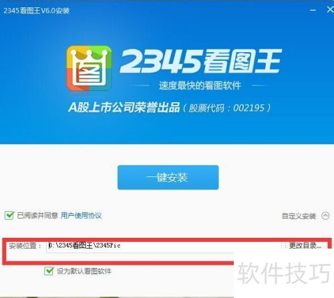This screenshot has height=298, width=334.
Task: Uncheck 设为默认看图软件 checkbox
Action: point(49,271)
